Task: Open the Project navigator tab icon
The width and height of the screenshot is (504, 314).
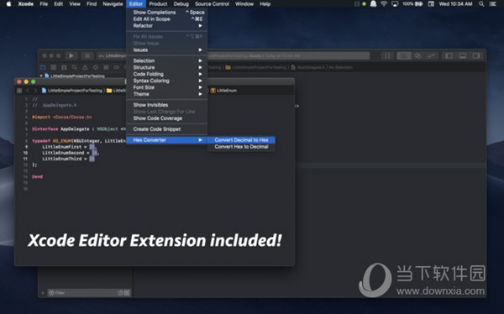Action: point(43,67)
